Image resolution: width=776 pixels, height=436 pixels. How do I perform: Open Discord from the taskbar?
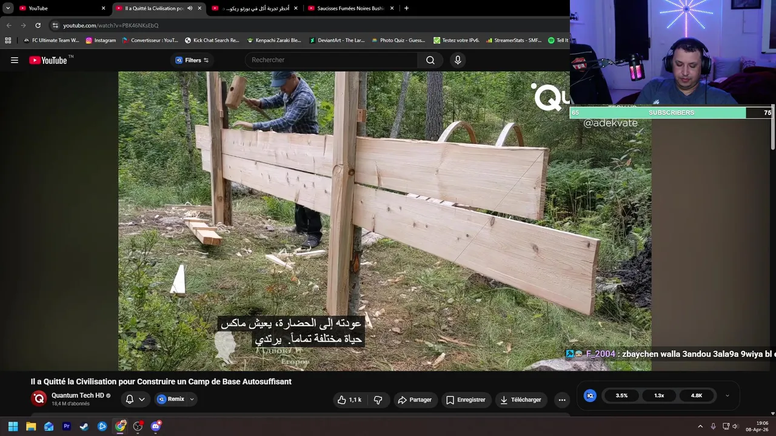pyautogui.click(x=156, y=426)
